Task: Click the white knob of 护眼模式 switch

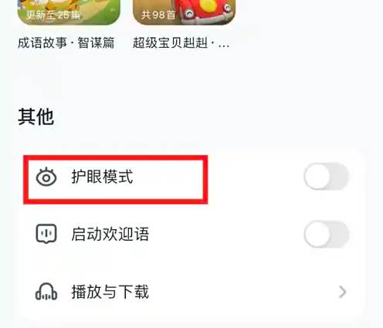Action: tap(317, 177)
